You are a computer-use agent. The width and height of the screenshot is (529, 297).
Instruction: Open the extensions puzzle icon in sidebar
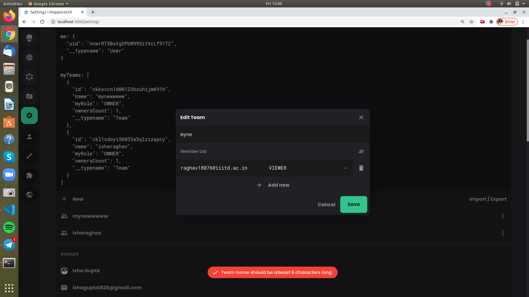29,175
